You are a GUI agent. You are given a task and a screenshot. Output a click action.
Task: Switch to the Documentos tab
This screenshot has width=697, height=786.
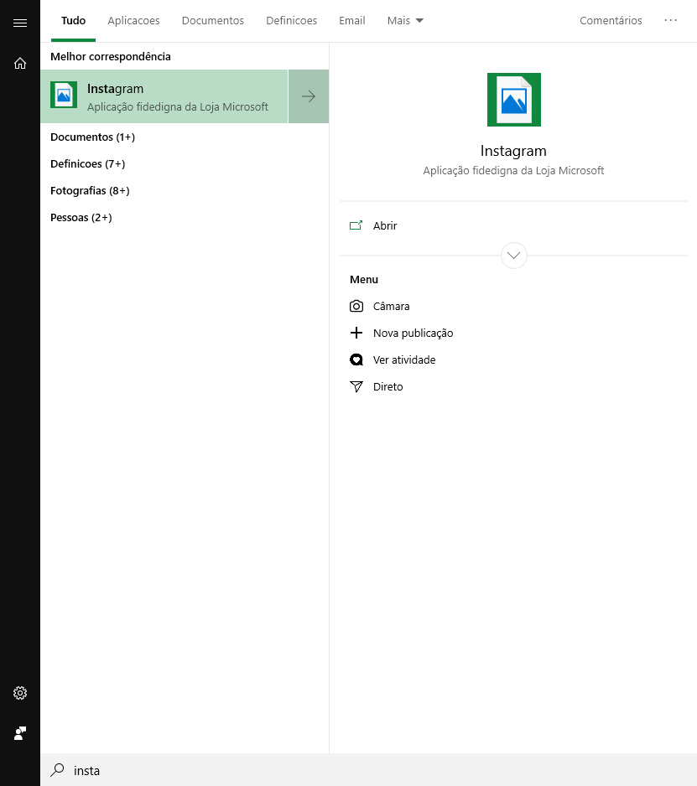(213, 21)
